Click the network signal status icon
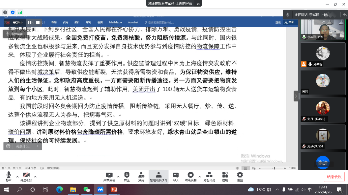348x195 pixels. click(20, 12)
